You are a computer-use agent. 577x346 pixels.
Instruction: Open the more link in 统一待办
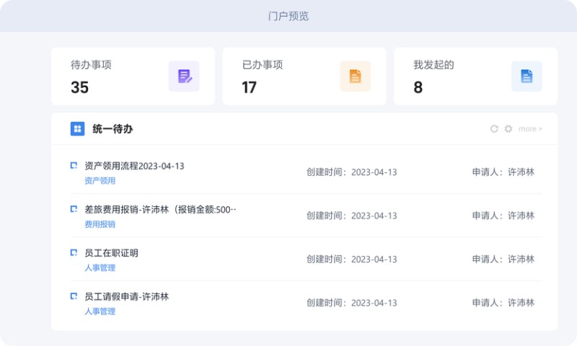(x=530, y=129)
